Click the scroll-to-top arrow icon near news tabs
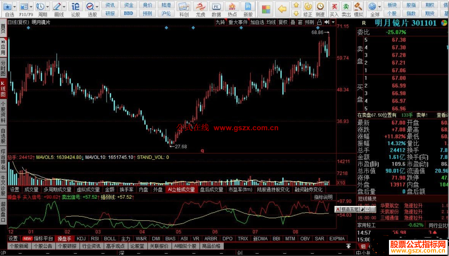The image size is (449, 256). (x=349, y=246)
